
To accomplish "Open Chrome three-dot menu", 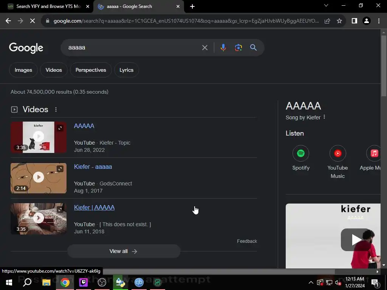I will 379,21.
